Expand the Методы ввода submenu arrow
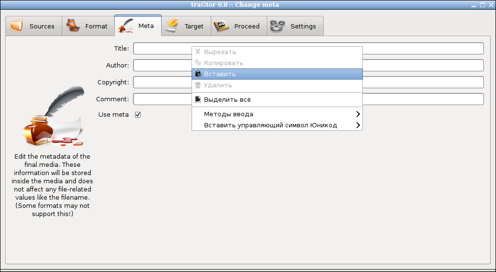This screenshot has width=496, height=272. coord(358,114)
